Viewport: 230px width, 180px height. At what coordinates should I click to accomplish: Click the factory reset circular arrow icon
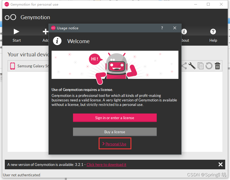click(x=209, y=66)
